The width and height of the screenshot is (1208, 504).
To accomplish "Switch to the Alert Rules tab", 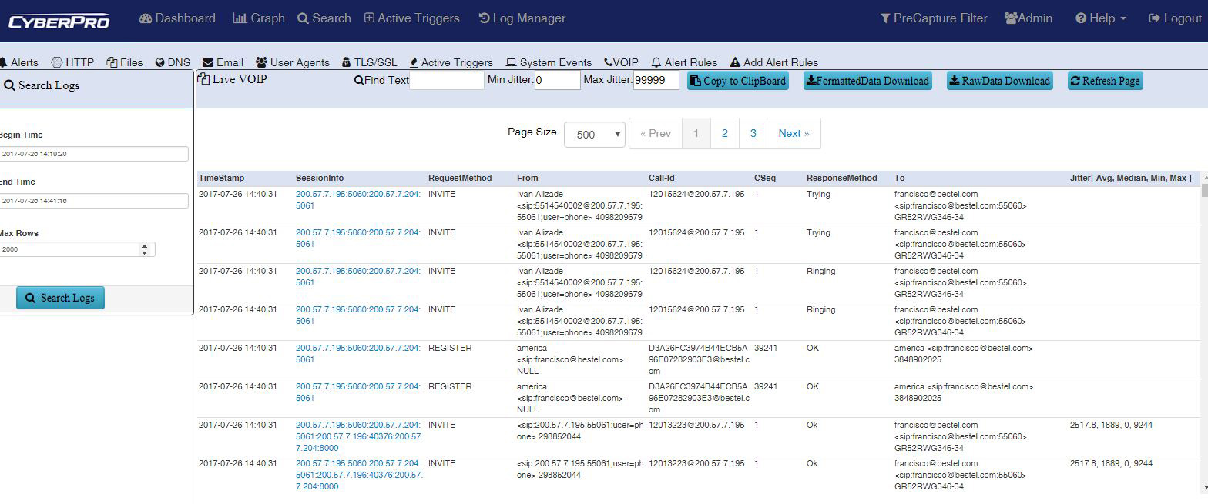I will click(684, 62).
